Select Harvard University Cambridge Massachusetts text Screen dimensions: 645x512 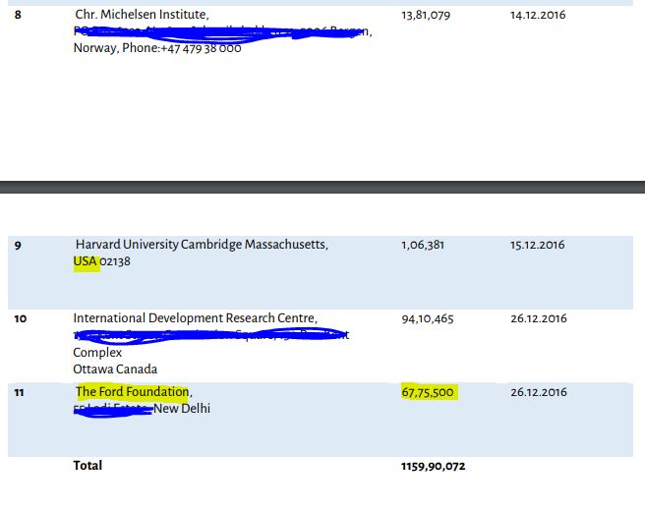(202, 245)
